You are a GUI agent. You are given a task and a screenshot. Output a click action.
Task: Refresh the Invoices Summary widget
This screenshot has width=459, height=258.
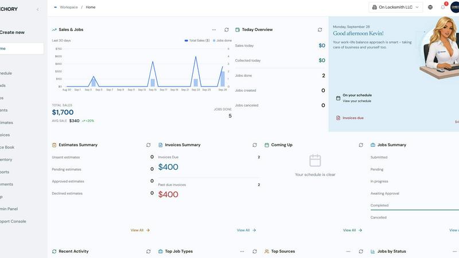pyautogui.click(x=255, y=145)
